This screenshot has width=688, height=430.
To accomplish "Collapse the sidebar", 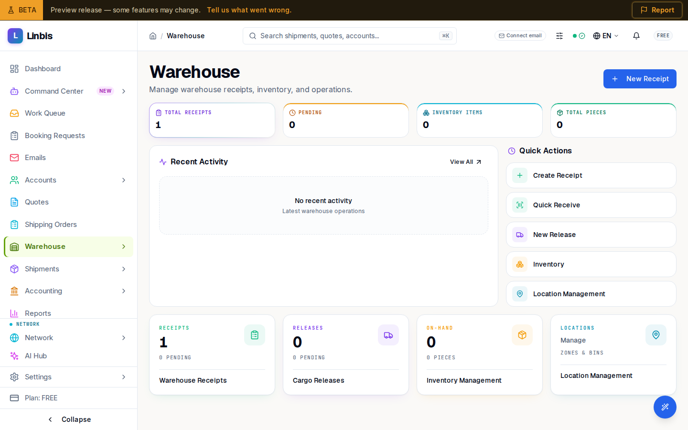I will coord(68,419).
